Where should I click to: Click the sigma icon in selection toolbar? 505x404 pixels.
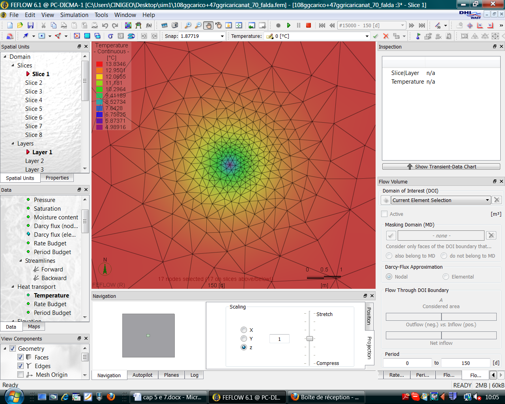[x=110, y=36]
